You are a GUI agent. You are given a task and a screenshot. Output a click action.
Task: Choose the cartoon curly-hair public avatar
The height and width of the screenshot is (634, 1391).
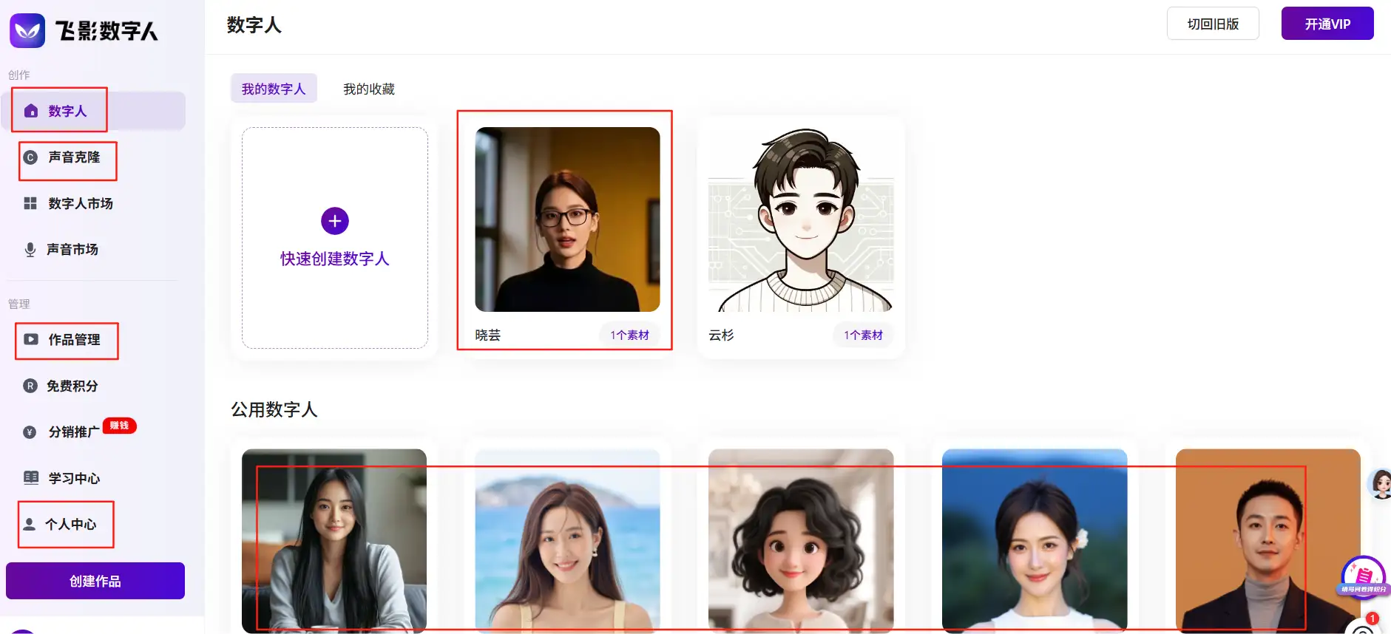[801, 541]
